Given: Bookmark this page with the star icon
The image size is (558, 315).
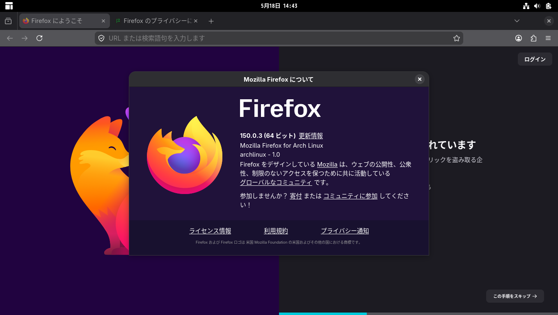Looking at the screenshot, I should 457,38.
